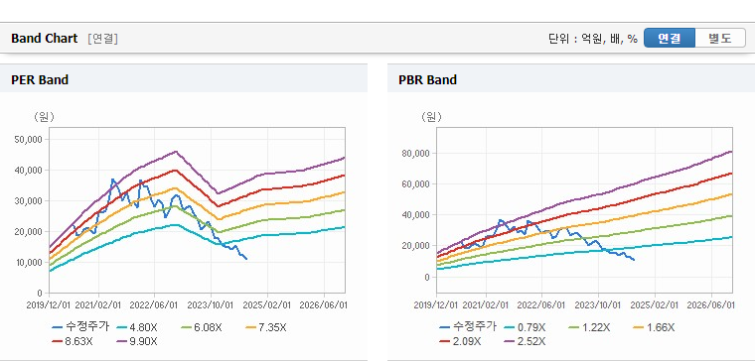The image size is (755, 361).
Task: Toggle 6.08X legend item in PER chart
Action: click(202, 327)
